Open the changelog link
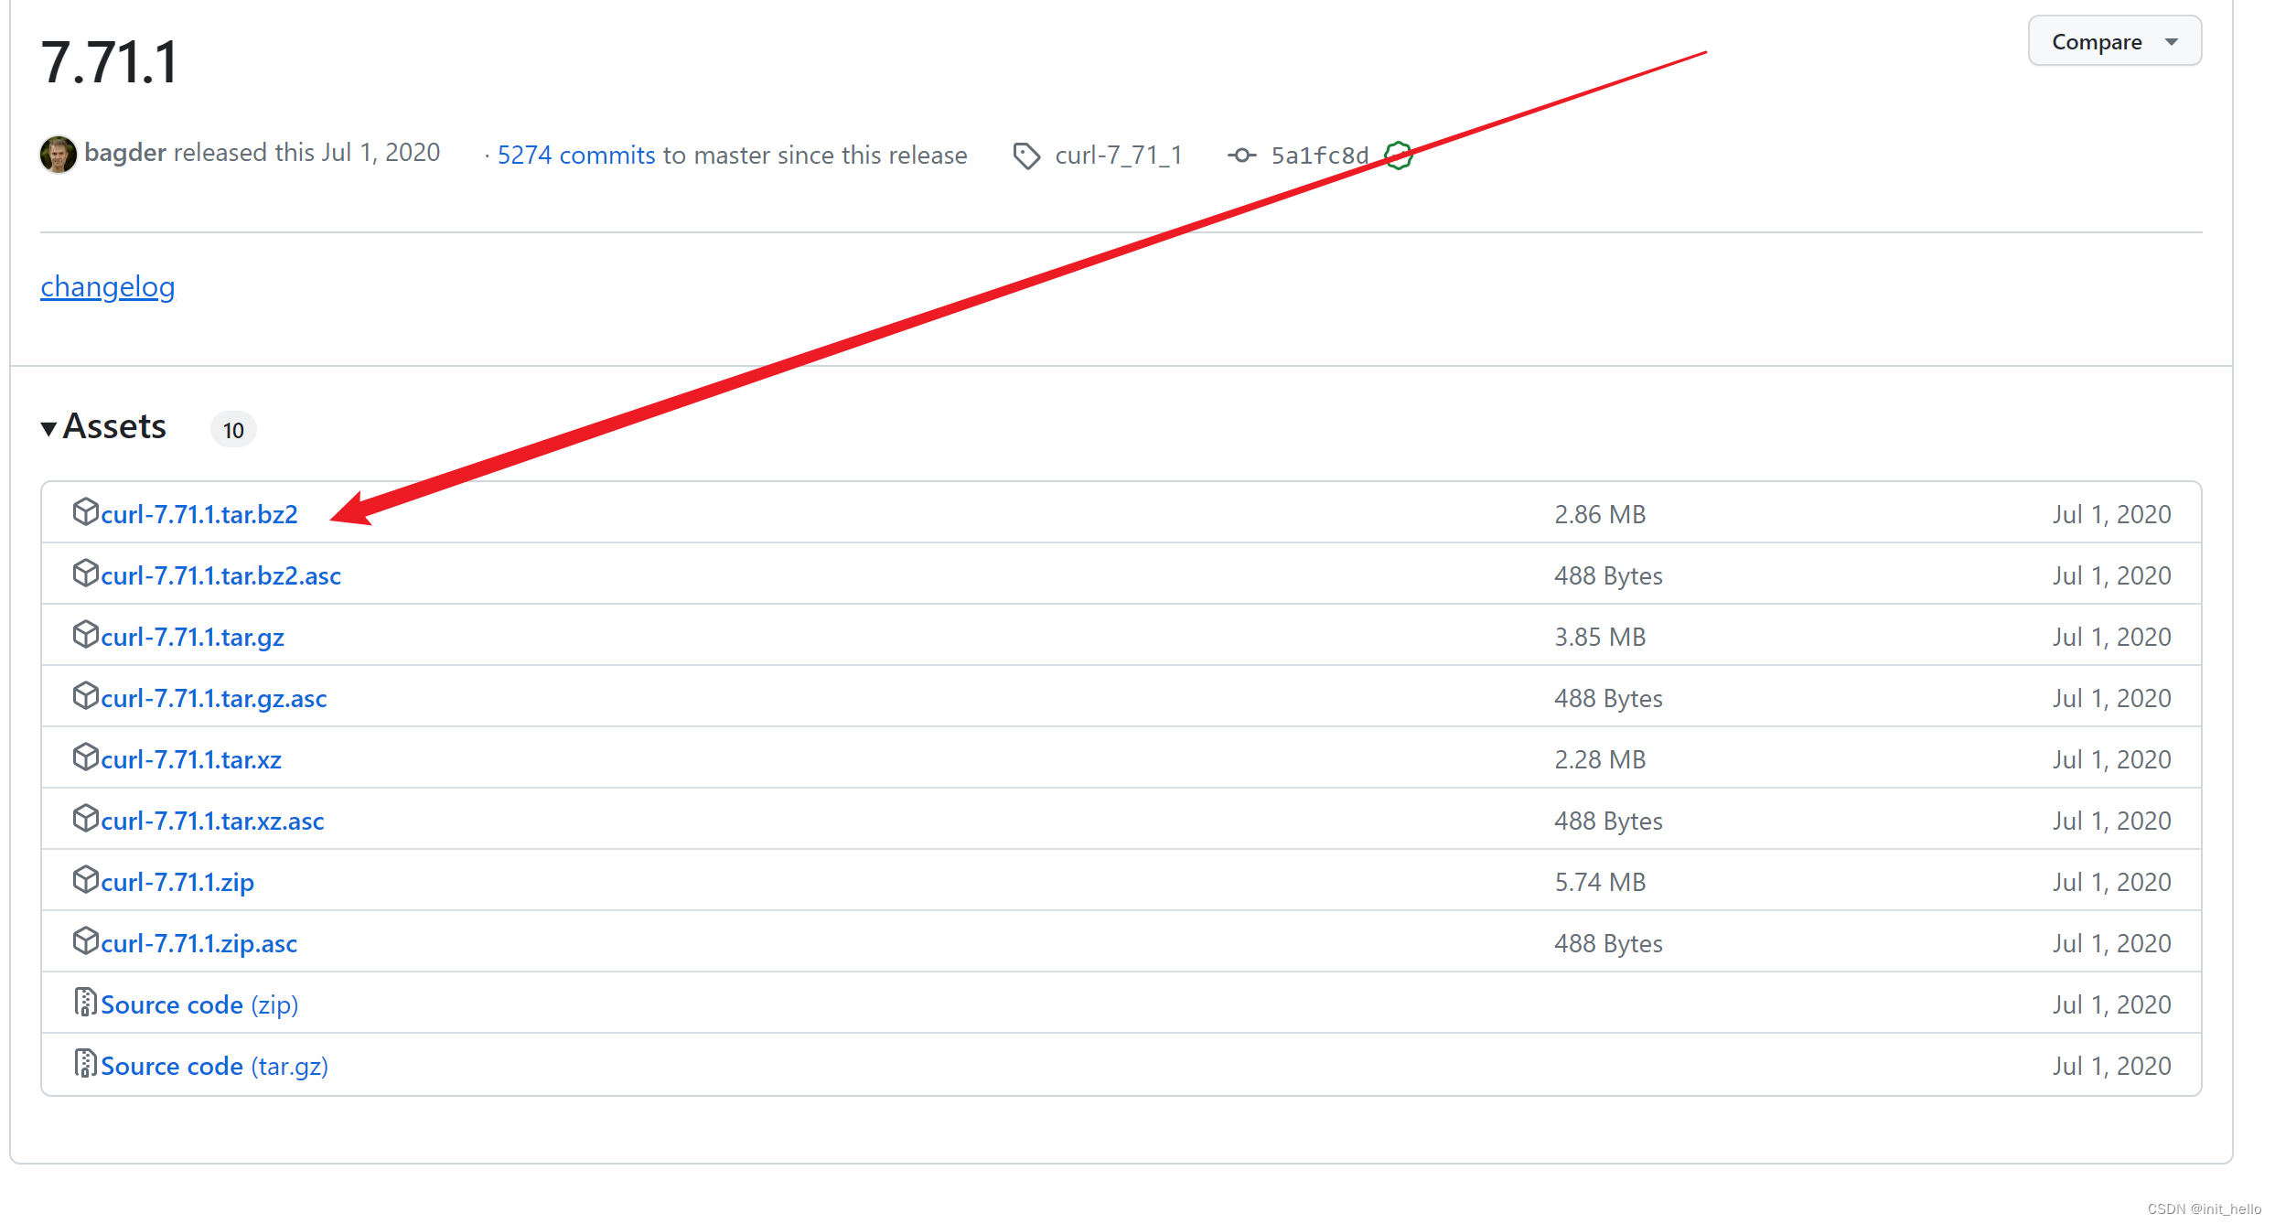2275x1224 pixels. [x=107, y=286]
